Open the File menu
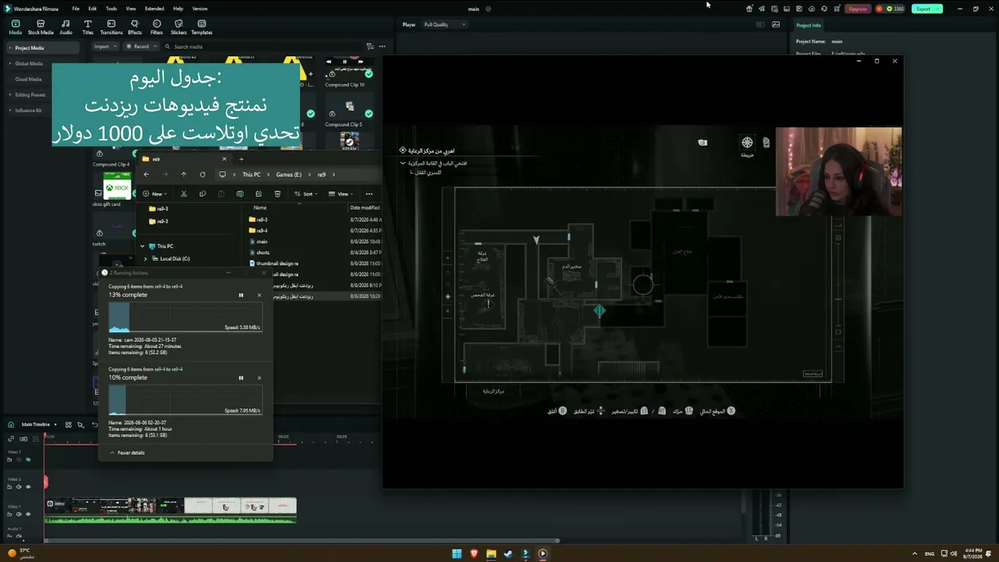Screen dimensions: 999x562 (76, 9)
